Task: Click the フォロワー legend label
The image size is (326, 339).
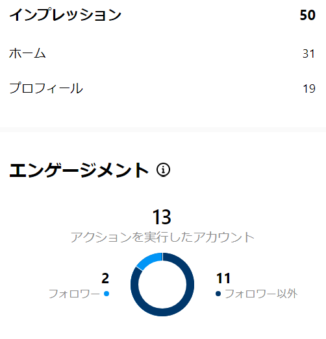Action: click(x=74, y=294)
